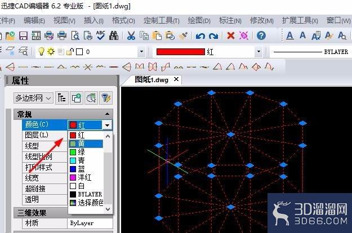Select 绿 in the color list
Screen dimensions: 352x233
(86, 152)
